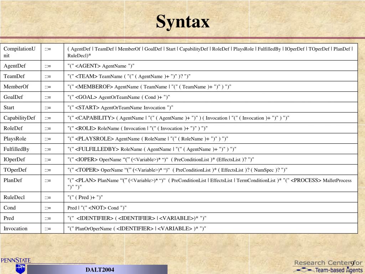The image size is (365, 274).
Task: Select the RuleDecl rule name cell
Action: pyautogui.click(x=20, y=197)
